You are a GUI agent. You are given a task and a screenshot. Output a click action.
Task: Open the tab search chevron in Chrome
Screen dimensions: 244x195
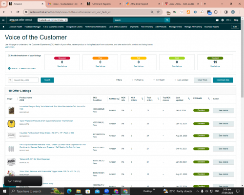(x=3, y=4)
